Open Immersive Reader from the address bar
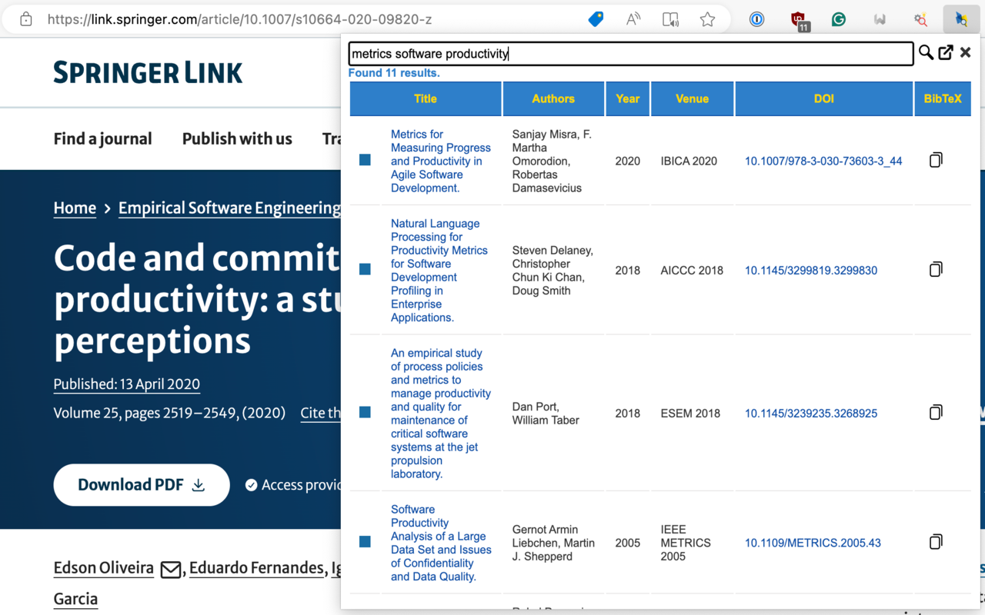Viewport: 985px width, 615px height. [671, 19]
